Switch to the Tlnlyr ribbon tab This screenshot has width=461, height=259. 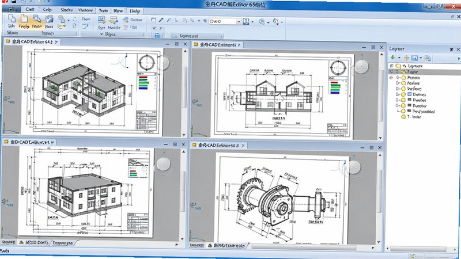click(135, 11)
